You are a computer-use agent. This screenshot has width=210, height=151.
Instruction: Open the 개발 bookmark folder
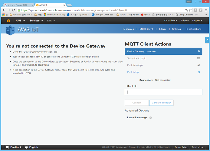click(38, 15)
